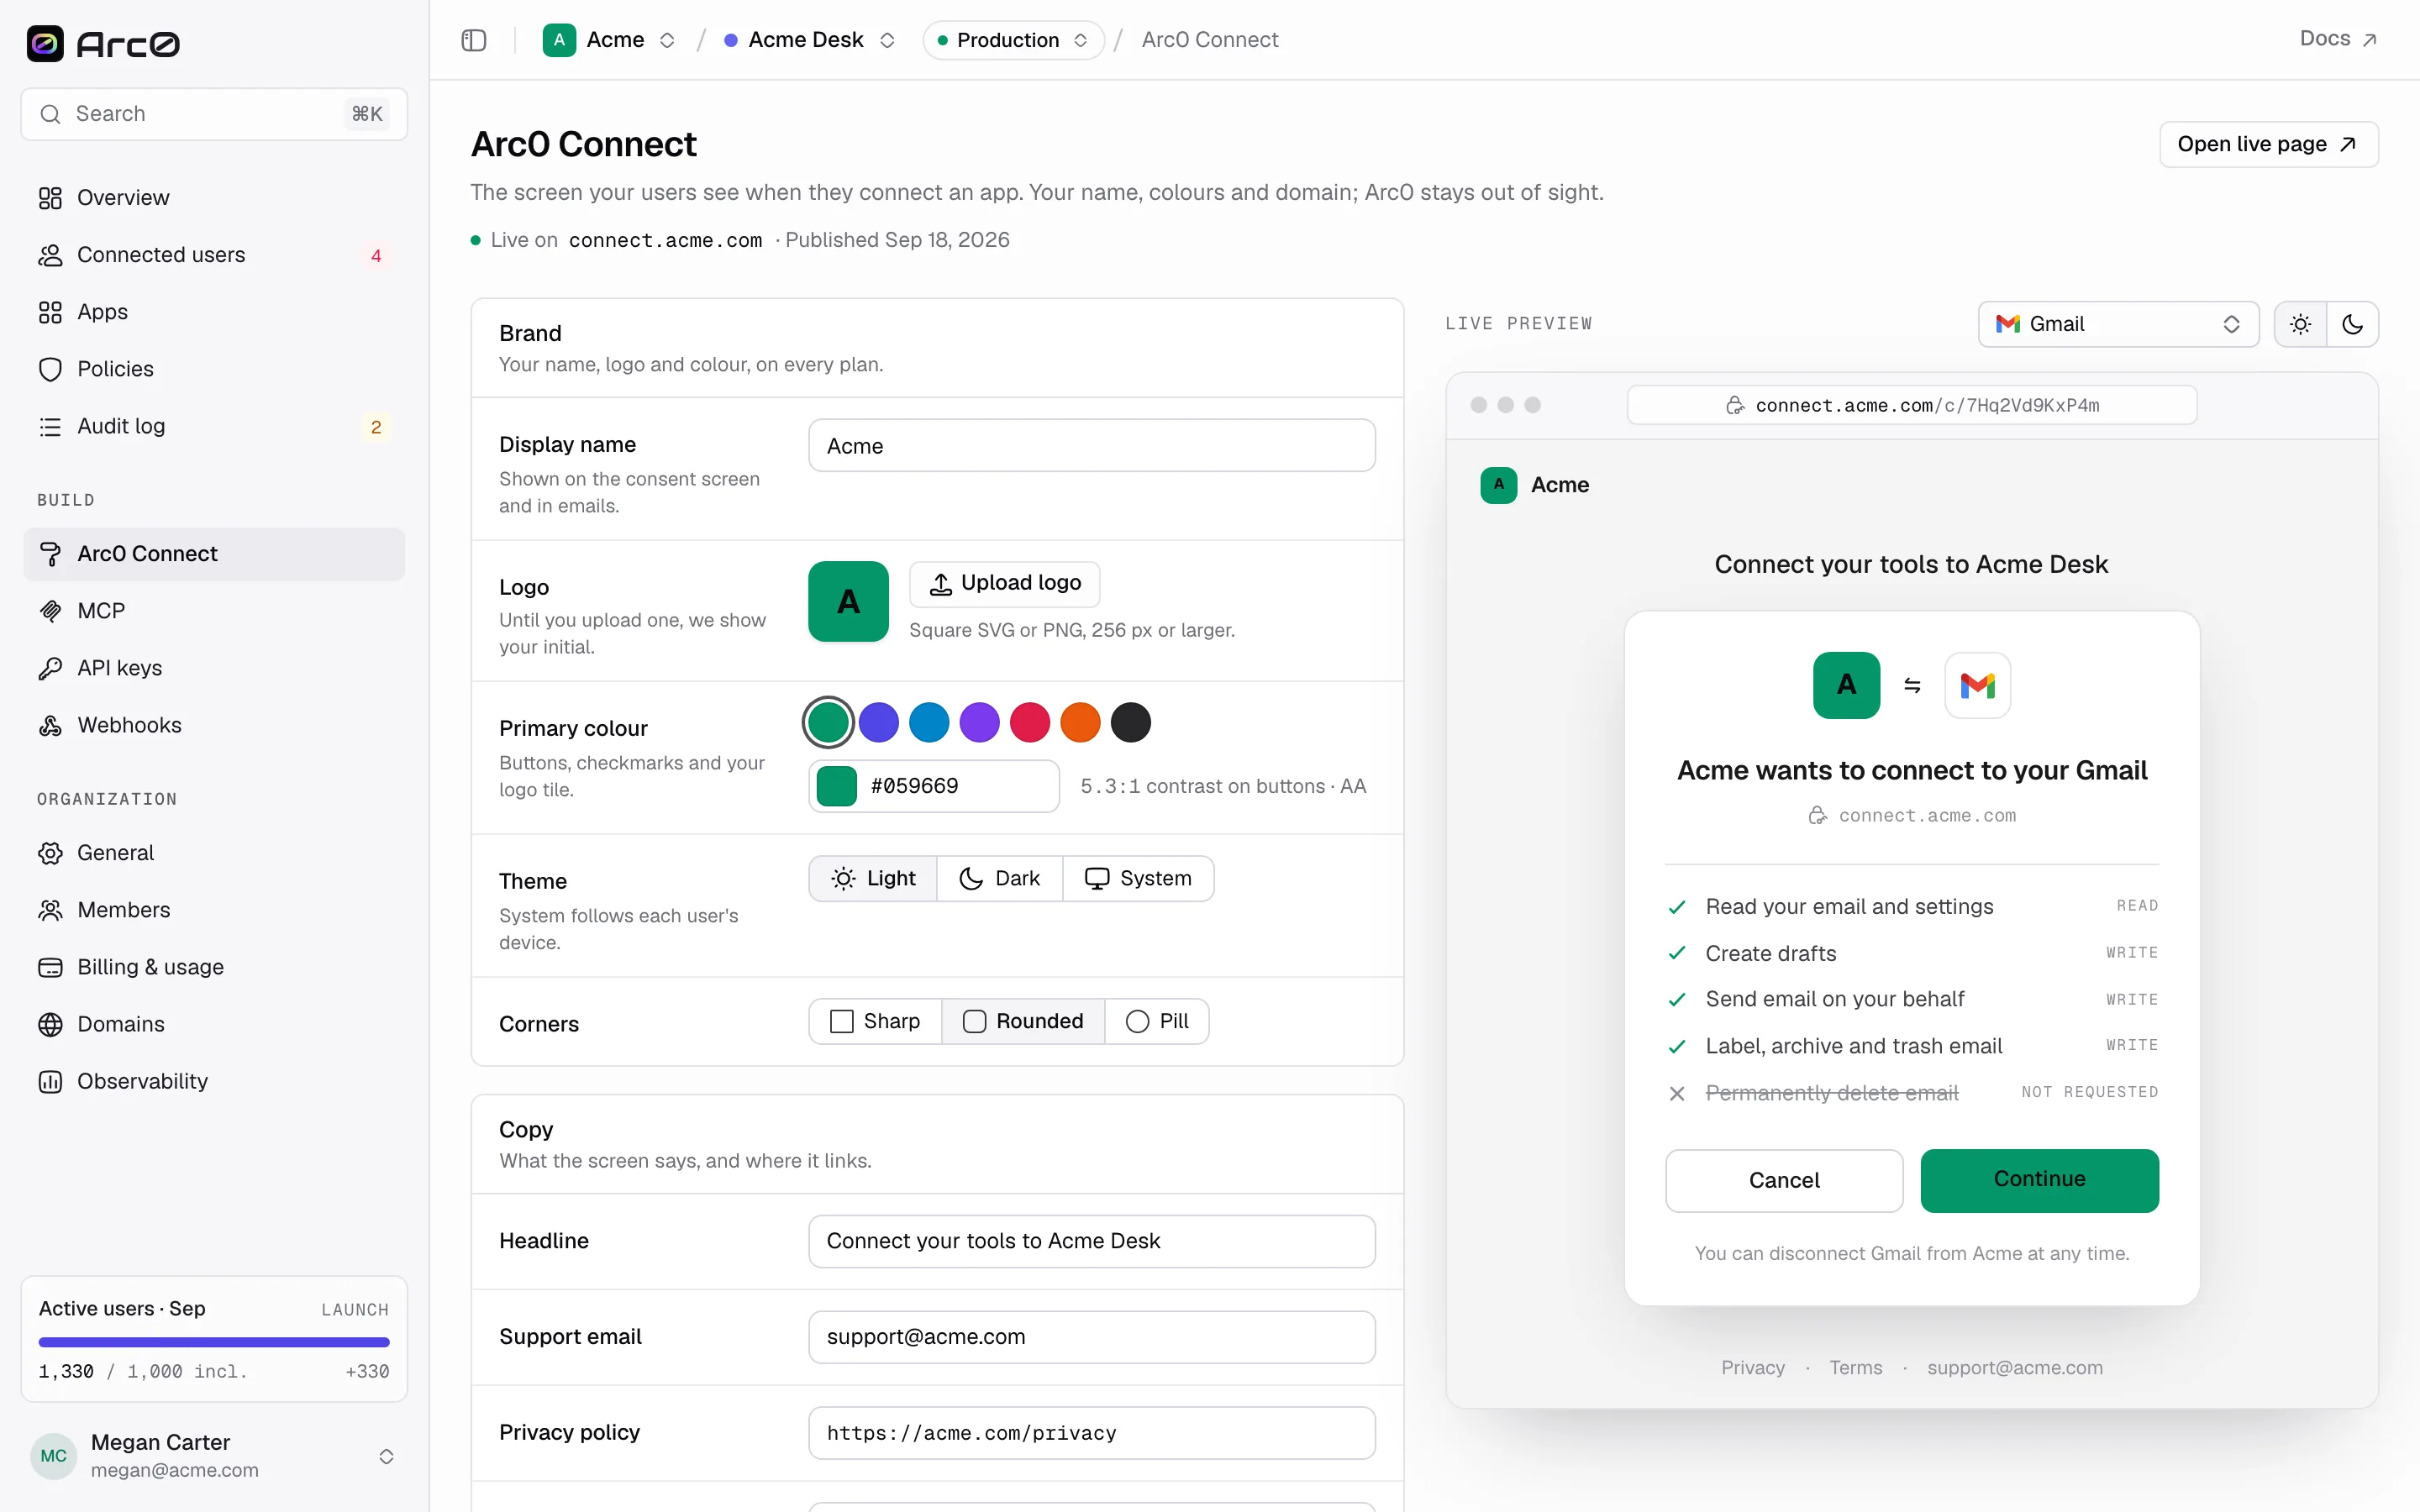The height and width of the screenshot is (1512, 2420).
Task: Click the Gmail logo in consent card
Action: [1977, 685]
